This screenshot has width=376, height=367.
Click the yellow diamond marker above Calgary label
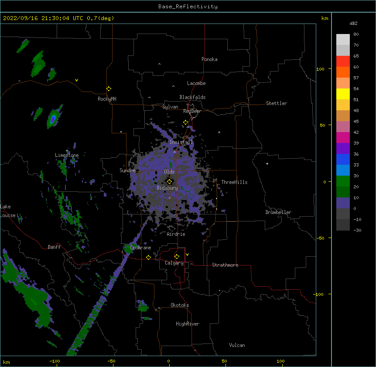(x=177, y=257)
